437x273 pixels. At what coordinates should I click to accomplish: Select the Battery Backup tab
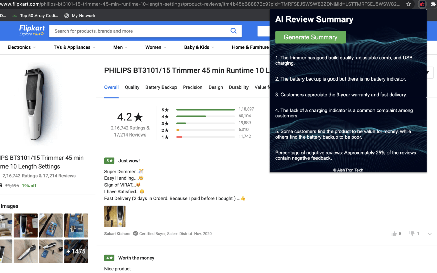161,87
